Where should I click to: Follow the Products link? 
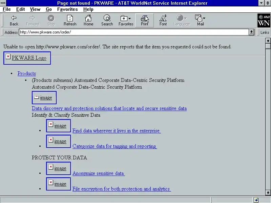click(x=27, y=73)
